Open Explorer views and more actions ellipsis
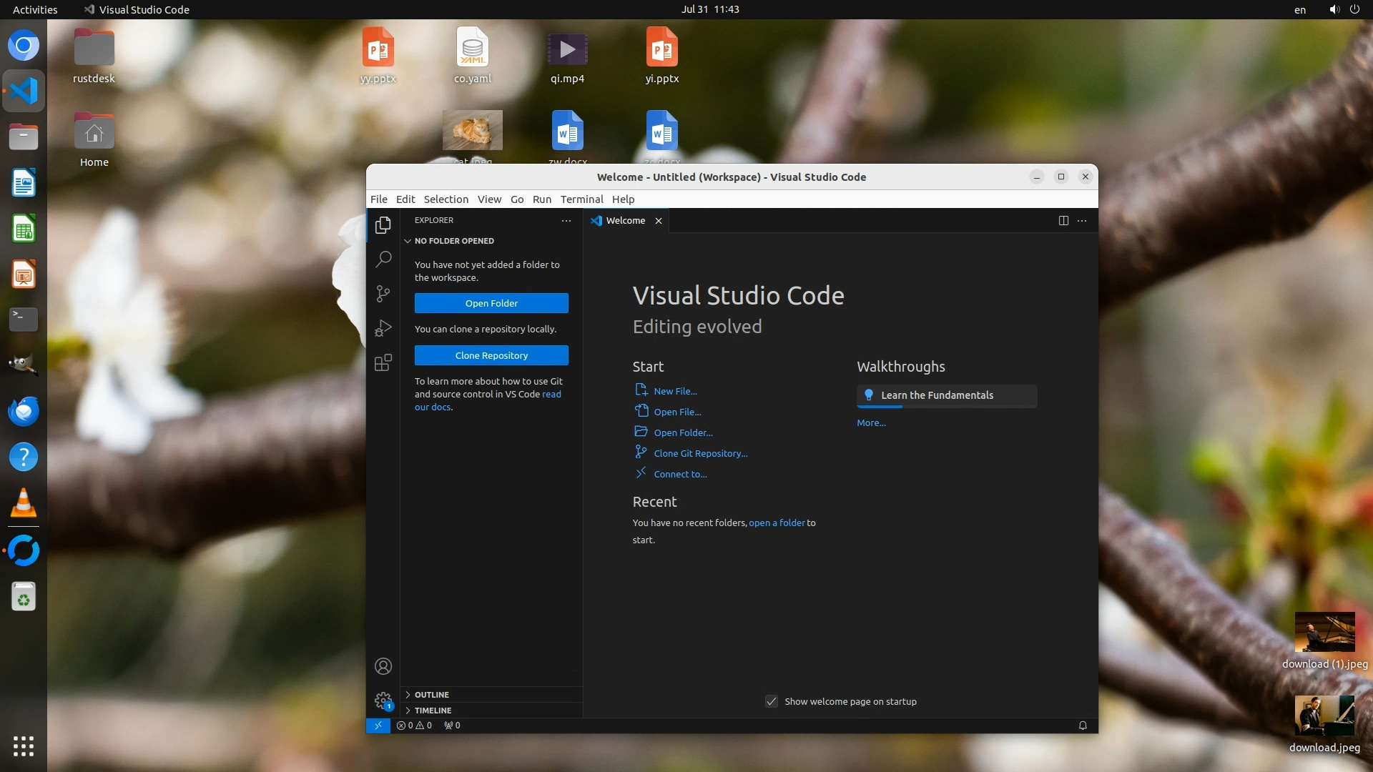The image size is (1373, 772). (566, 221)
